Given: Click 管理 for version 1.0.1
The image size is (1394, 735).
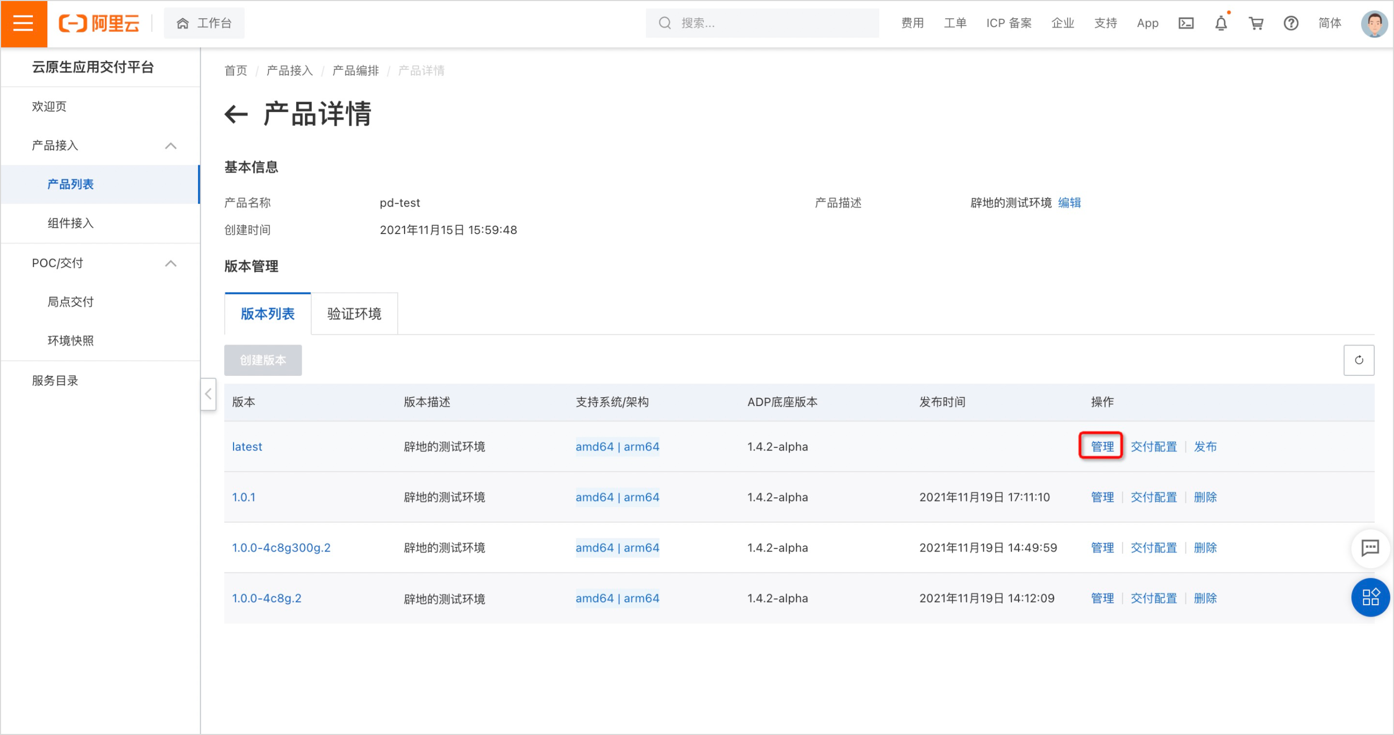Looking at the screenshot, I should pyautogui.click(x=1102, y=497).
